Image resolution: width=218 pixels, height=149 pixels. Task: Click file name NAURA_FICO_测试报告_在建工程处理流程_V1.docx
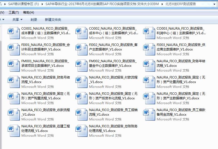(46, 128)
